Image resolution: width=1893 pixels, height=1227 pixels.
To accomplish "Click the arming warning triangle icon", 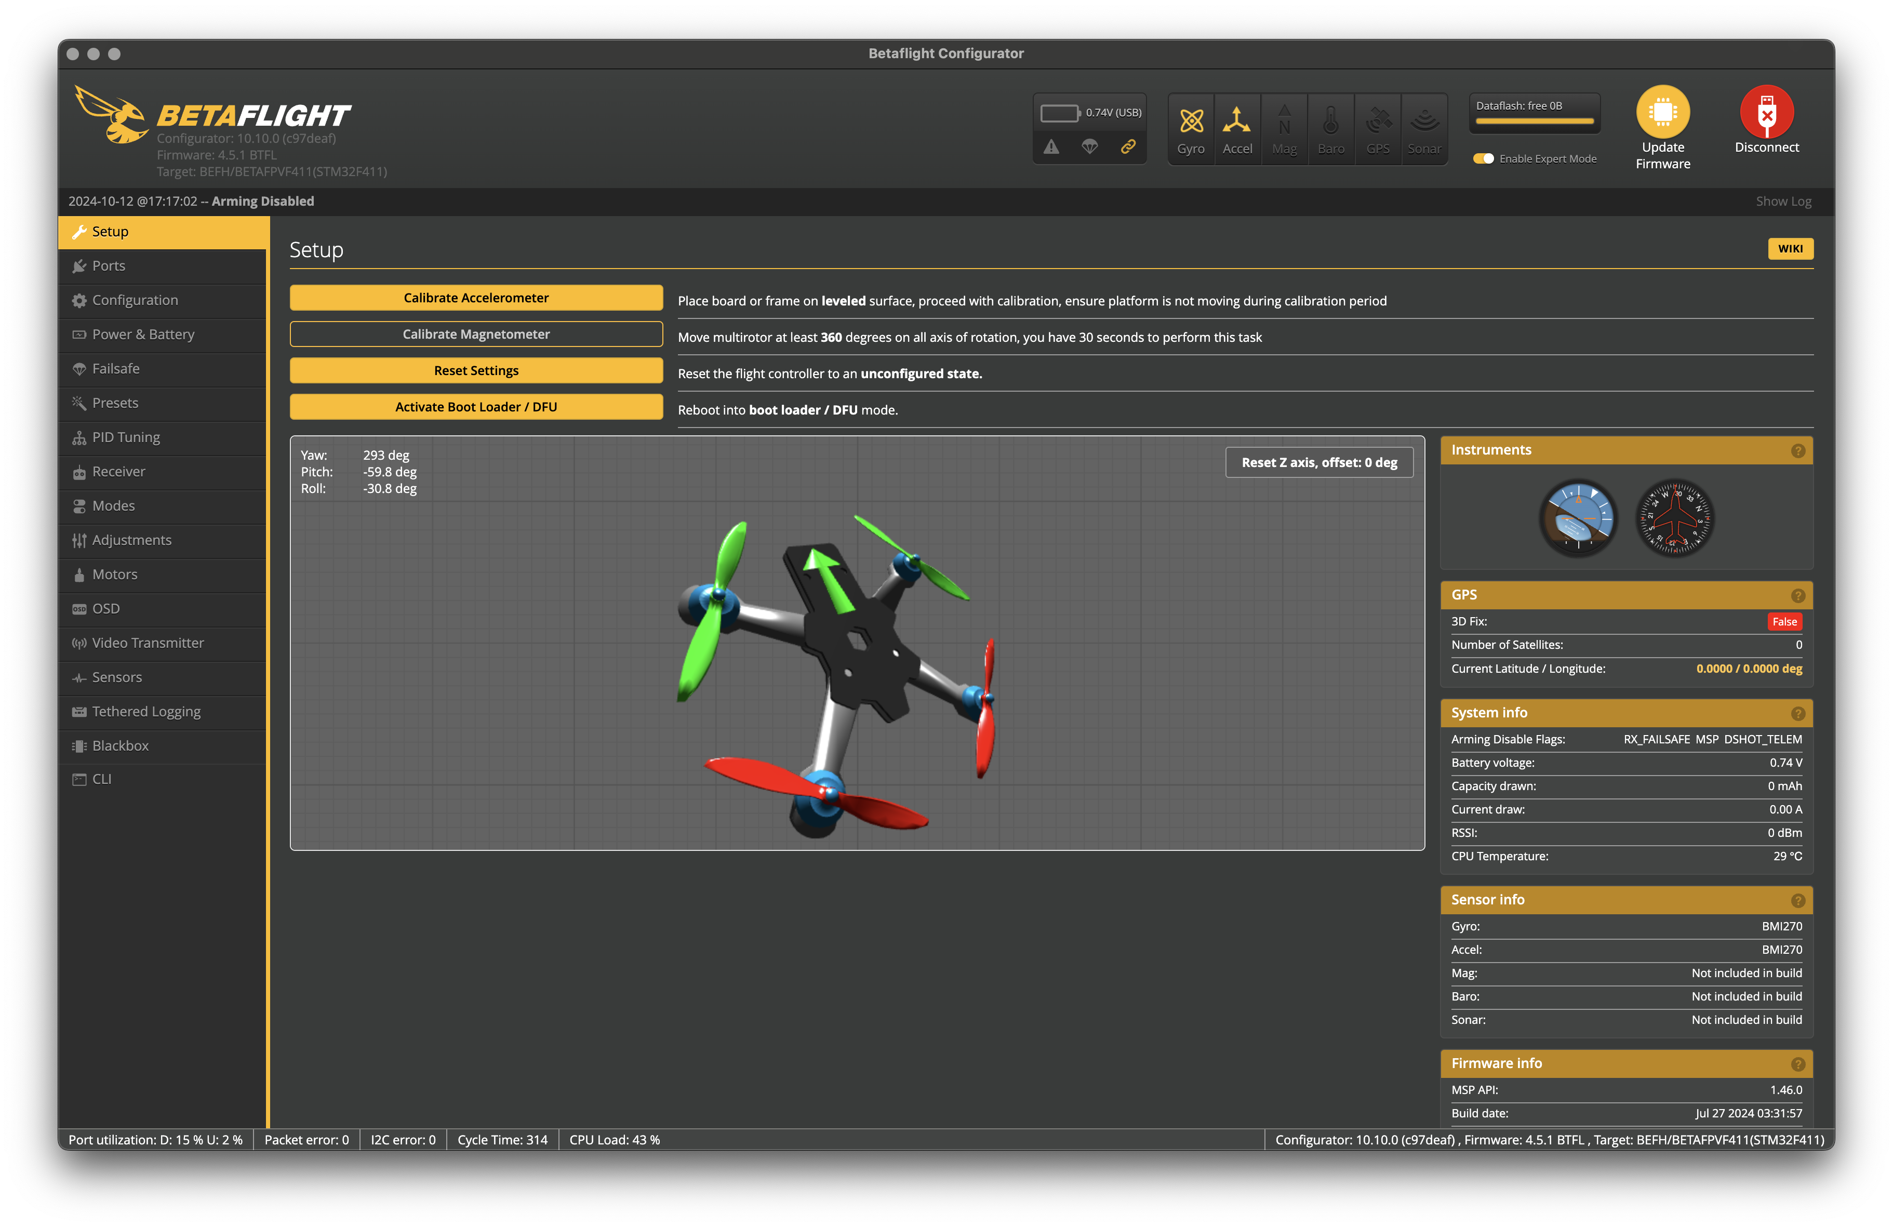I will pos(1051,146).
